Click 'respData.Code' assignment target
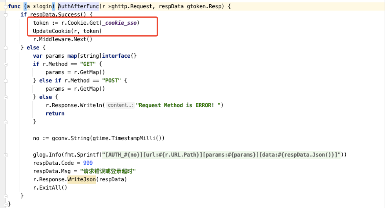Image resolution: width=385 pixels, height=208 pixels. [53, 163]
